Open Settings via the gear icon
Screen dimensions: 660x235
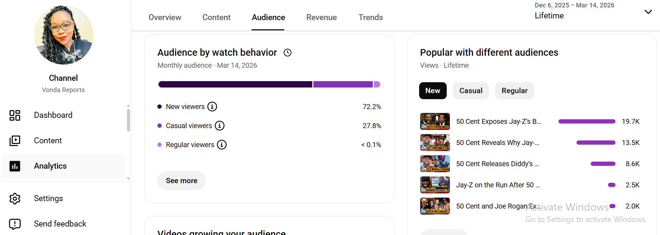click(15, 199)
